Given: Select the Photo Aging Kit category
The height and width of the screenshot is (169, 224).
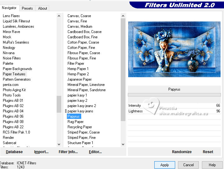Looking at the screenshot, I should click(x=14, y=90).
